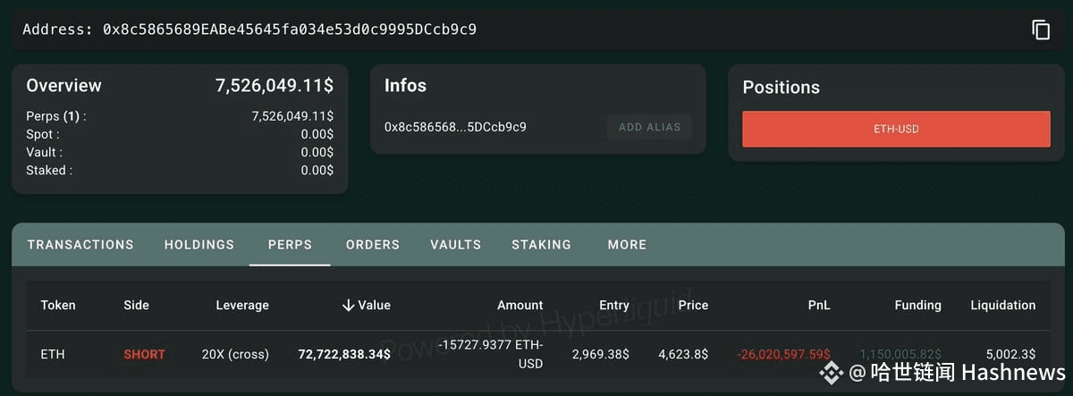Click the shortened address 0x8c586568...5DCcb9c9
1073x396 pixels.
pos(455,127)
